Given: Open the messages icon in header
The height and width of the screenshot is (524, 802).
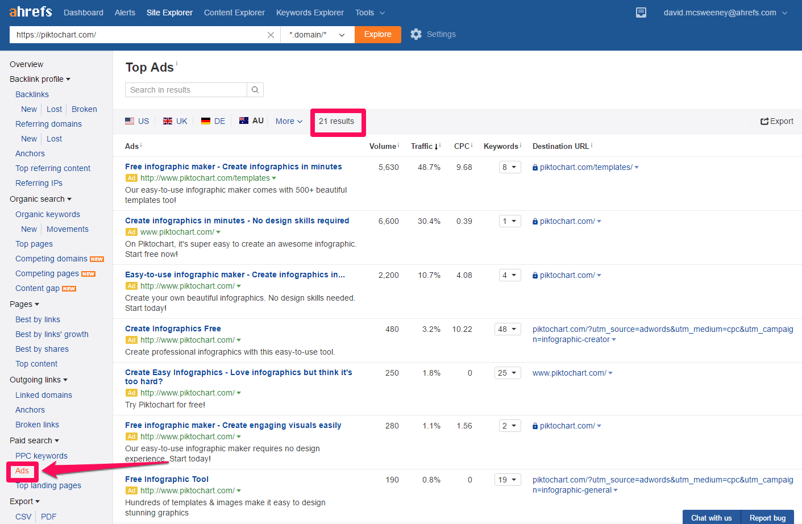Looking at the screenshot, I should click(x=641, y=13).
